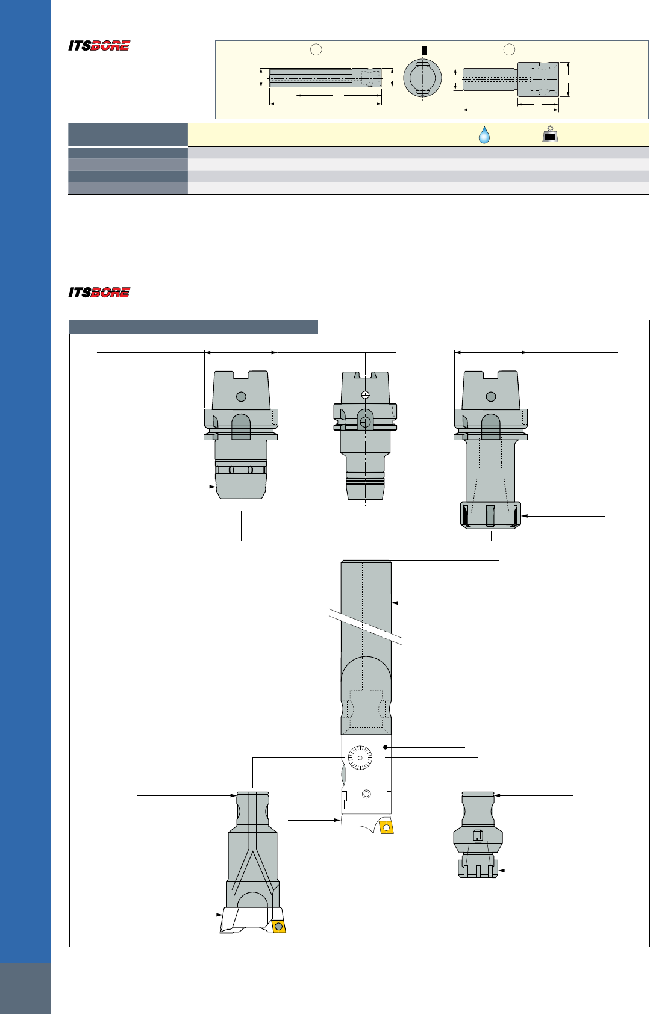This screenshot has width=650, height=1014.
Task: Click the ITSBORE logo at page top
Action: click(99, 46)
